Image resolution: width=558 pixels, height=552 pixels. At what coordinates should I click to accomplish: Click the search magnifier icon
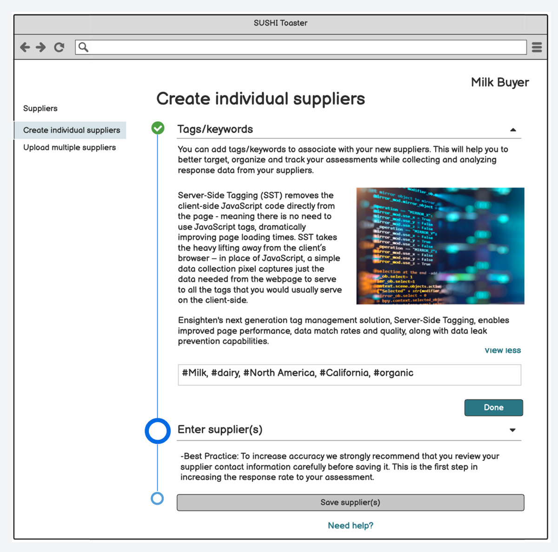pos(83,47)
